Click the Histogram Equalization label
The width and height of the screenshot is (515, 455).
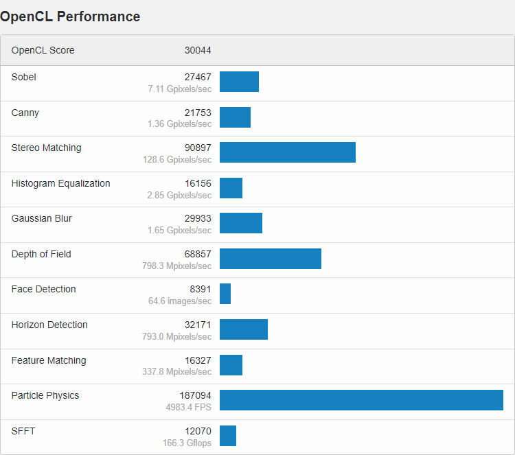tap(60, 183)
